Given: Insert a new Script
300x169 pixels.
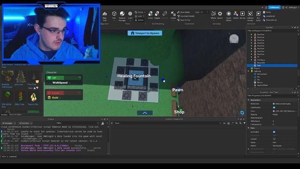Looking at the screenshot, I should [267, 12].
